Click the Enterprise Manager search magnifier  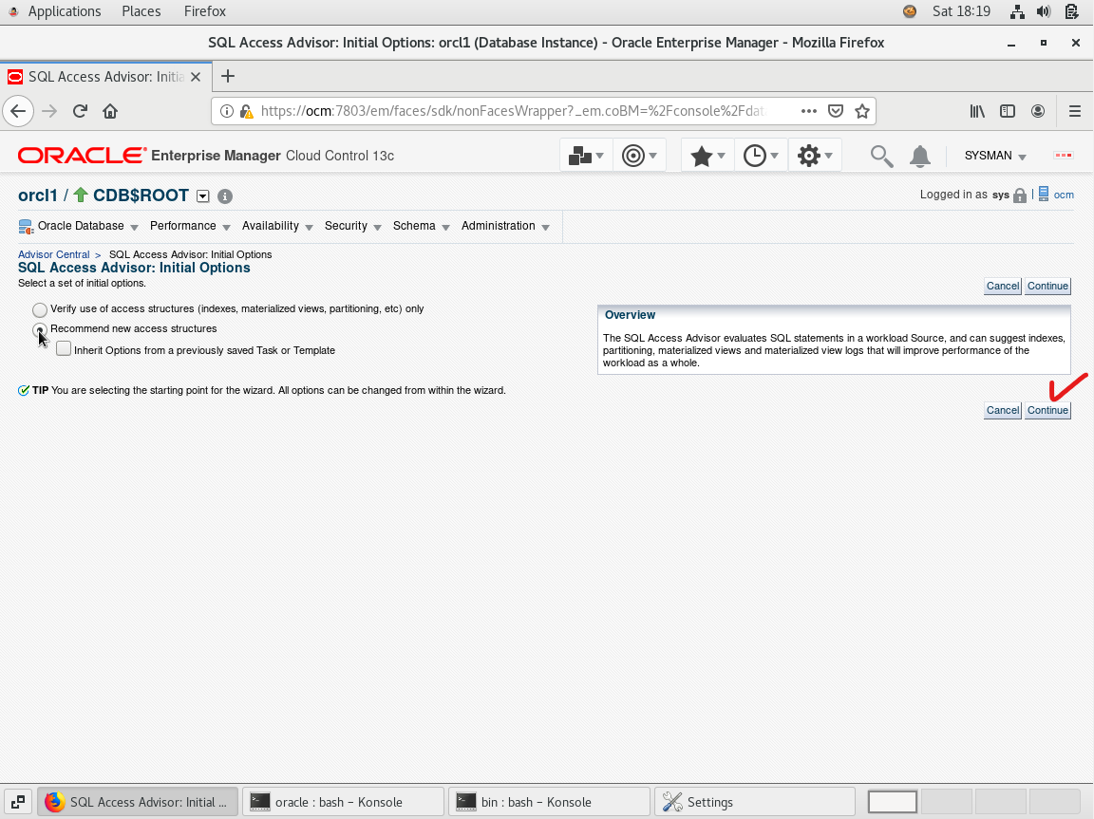881,157
